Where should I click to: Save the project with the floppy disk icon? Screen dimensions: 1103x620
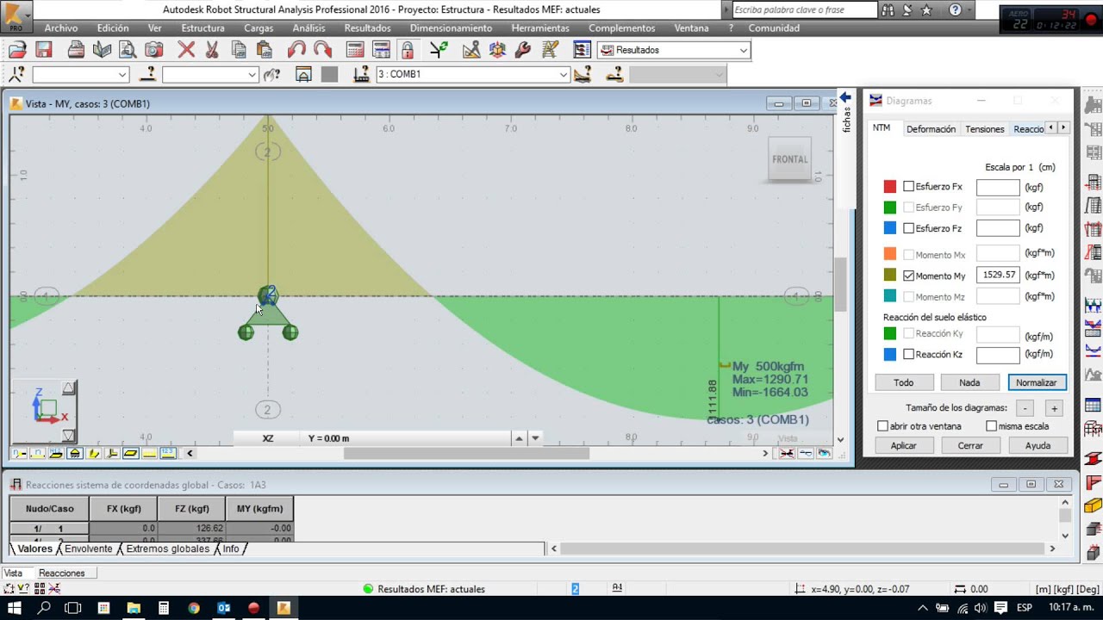43,50
